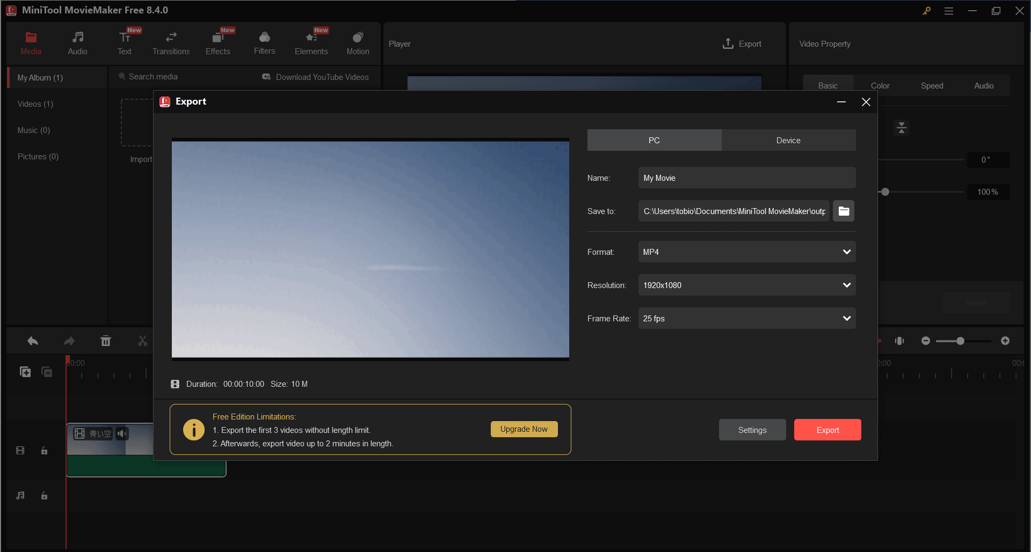Image resolution: width=1031 pixels, height=552 pixels.
Task: Click the Undo icon above the timeline
Action: (x=32, y=341)
